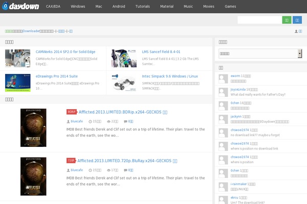Click the red BDRip tag badge
The height and width of the screenshot is (204, 307).
[71, 112]
